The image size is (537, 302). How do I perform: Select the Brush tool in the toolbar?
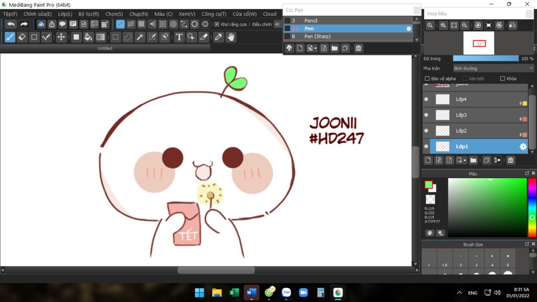(10, 37)
